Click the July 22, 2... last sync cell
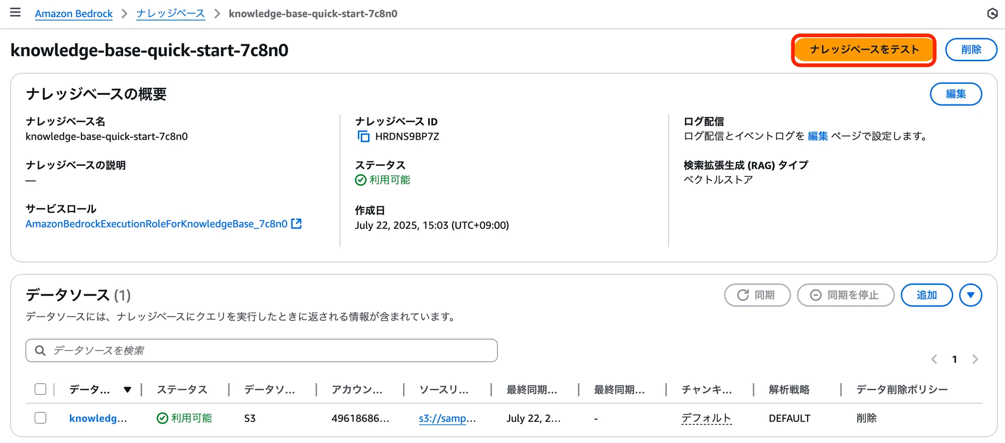The width and height of the screenshot is (1005, 443). coord(534,418)
